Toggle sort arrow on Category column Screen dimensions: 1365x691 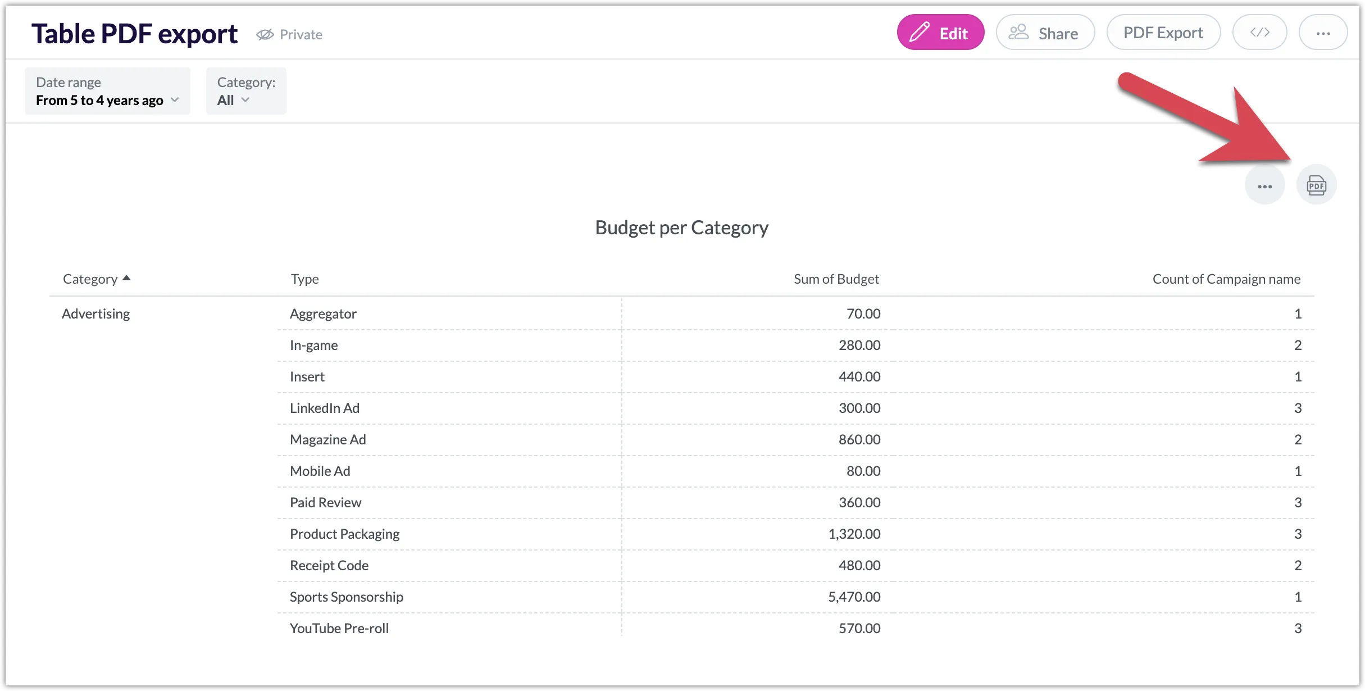tap(126, 278)
